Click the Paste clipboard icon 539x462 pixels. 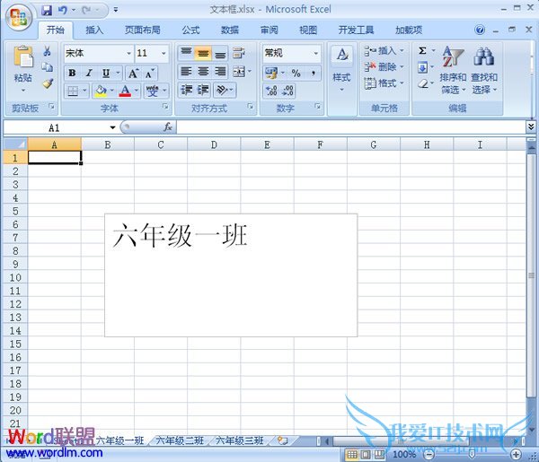pos(23,57)
